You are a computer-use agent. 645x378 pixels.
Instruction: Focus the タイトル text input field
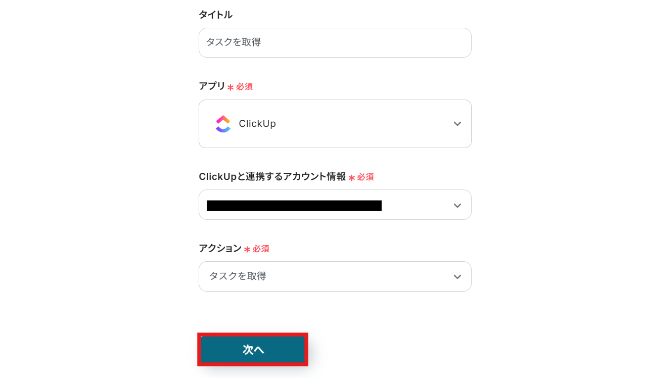coord(335,42)
